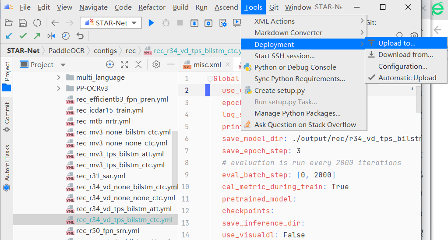Select opened file target icon in Project panel
Image resolution: width=448 pixels, height=240 pixels.
click(x=110, y=65)
